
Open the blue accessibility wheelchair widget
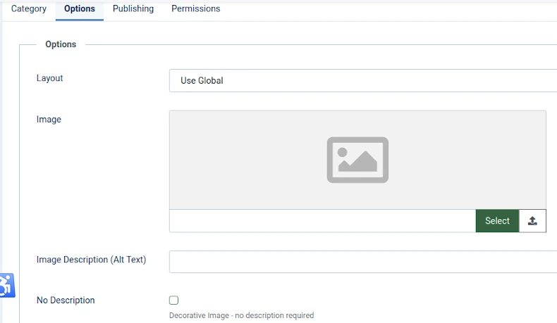7,285
